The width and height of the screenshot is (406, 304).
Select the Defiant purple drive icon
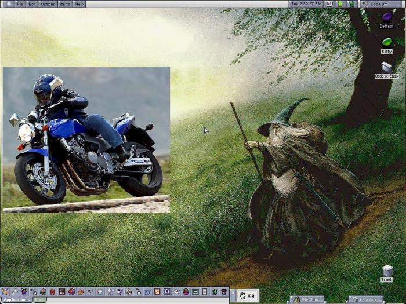(x=387, y=17)
